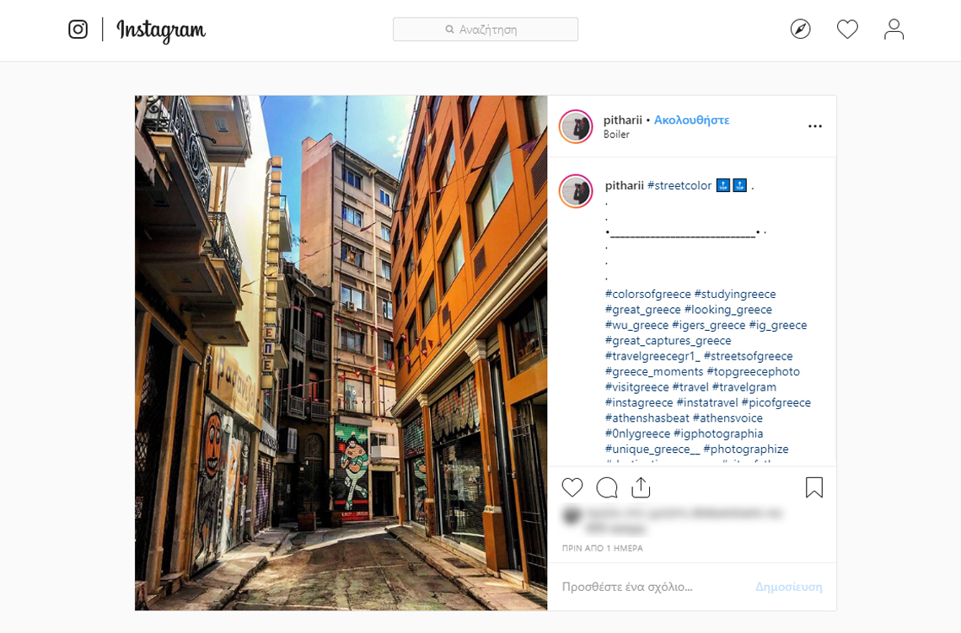This screenshot has height=633, width=961.
Task: Click the Ακολουθήστε follow link
Action: (x=691, y=120)
